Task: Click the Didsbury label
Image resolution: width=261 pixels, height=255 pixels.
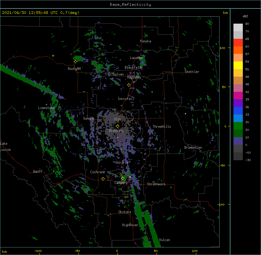Action: pyautogui.click(x=116, y=131)
